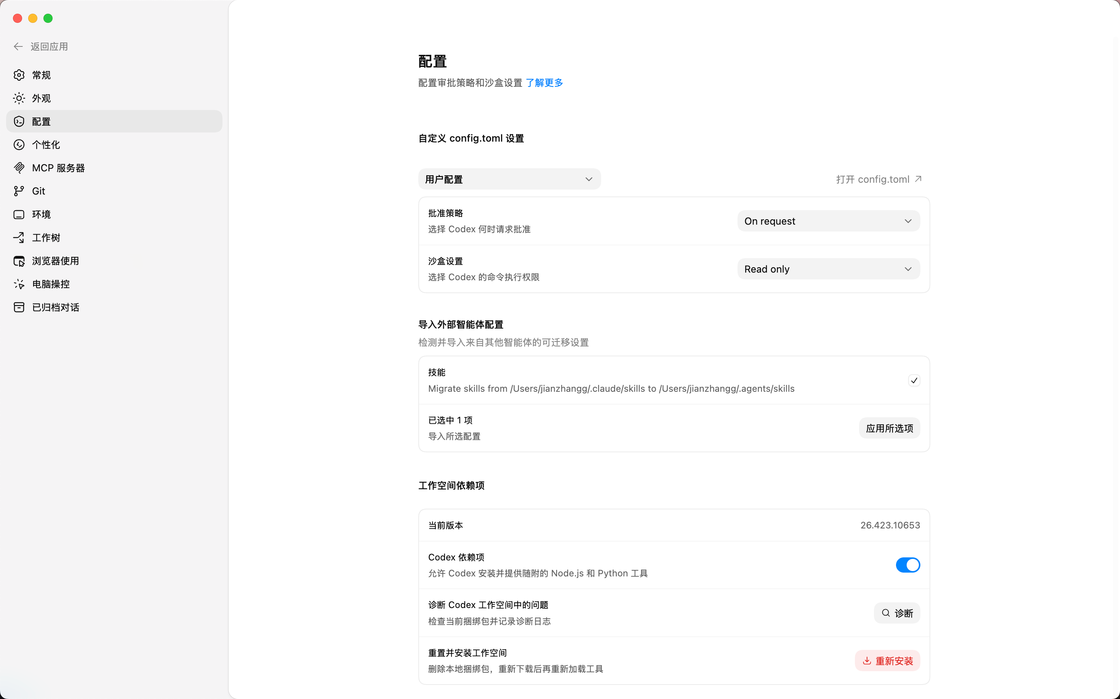Screen dimensions: 1120x699
Task: Click the Git branch icon
Action: pyautogui.click(x=19, y=191)
